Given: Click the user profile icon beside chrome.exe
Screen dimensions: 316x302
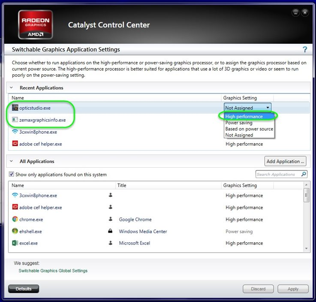Looking at the screenshot, I should tap(111, 219).
